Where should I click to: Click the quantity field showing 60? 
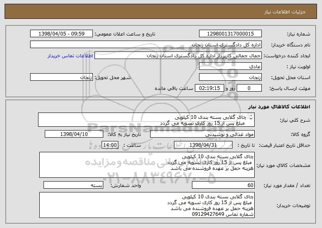point(223,185)
